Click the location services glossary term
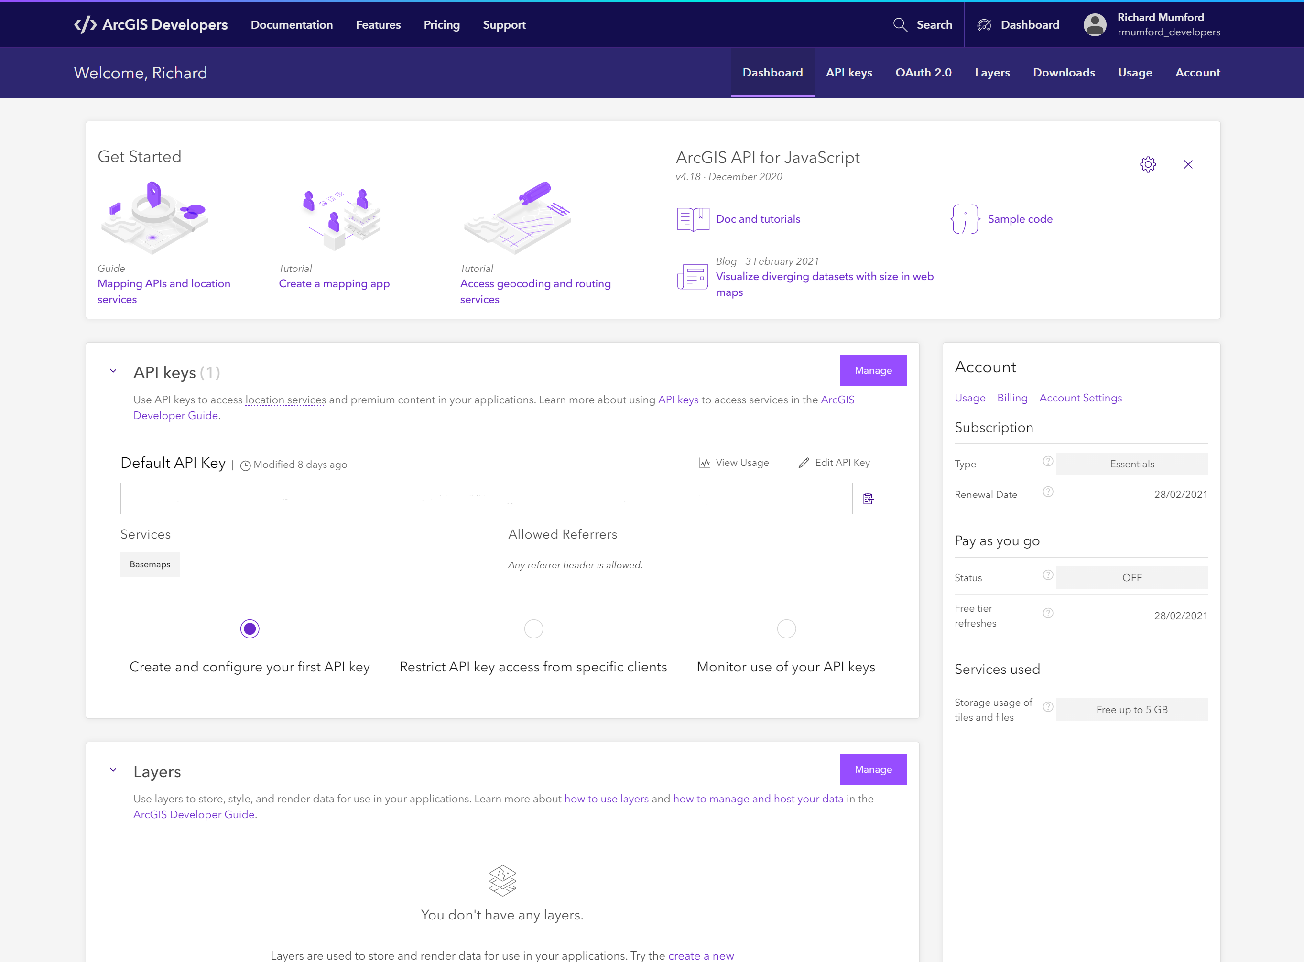Image resolution: width=1304 pixels, height=962 pixels. click(286, 400)
